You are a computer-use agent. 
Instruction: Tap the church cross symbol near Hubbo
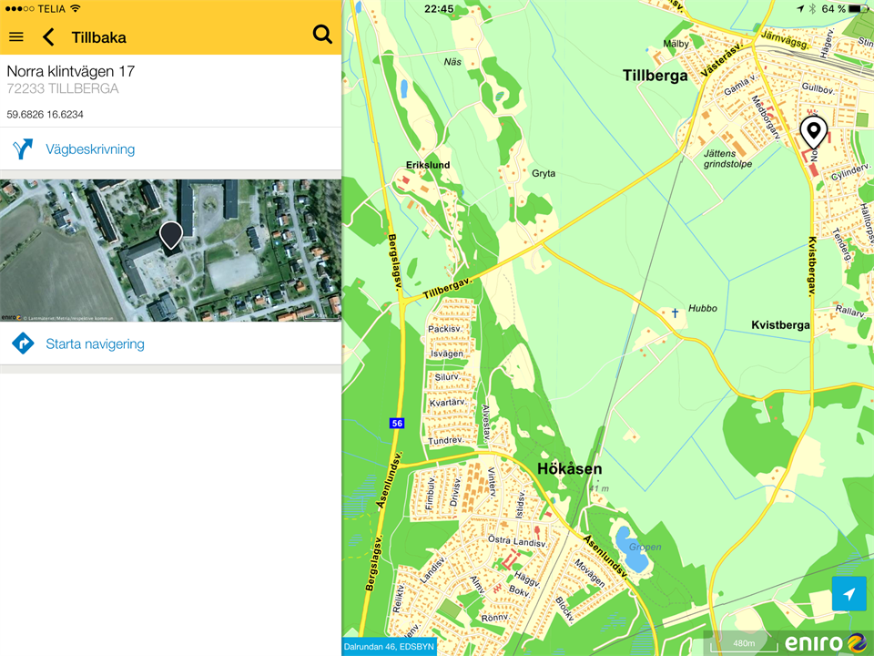675,313
